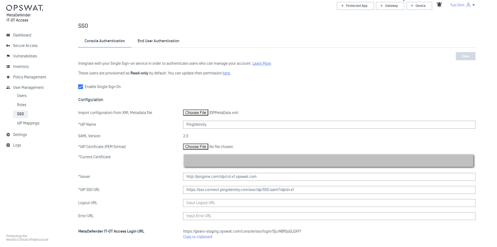Click the user profile avatar icon

click(468, 5)
